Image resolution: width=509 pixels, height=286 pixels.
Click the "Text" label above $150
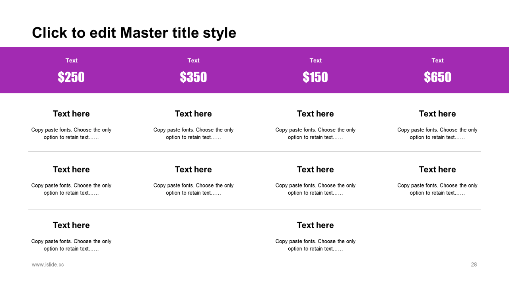[x=315, y=60]
